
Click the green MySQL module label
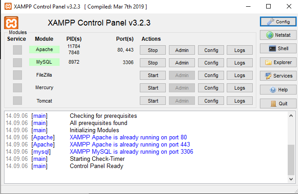(44, 62)
